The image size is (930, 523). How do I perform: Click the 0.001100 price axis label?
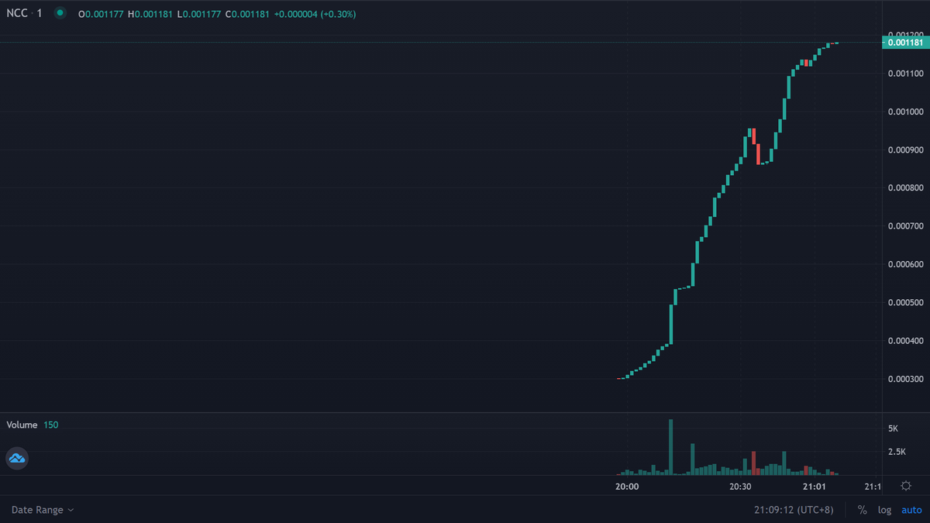[905, 74]
